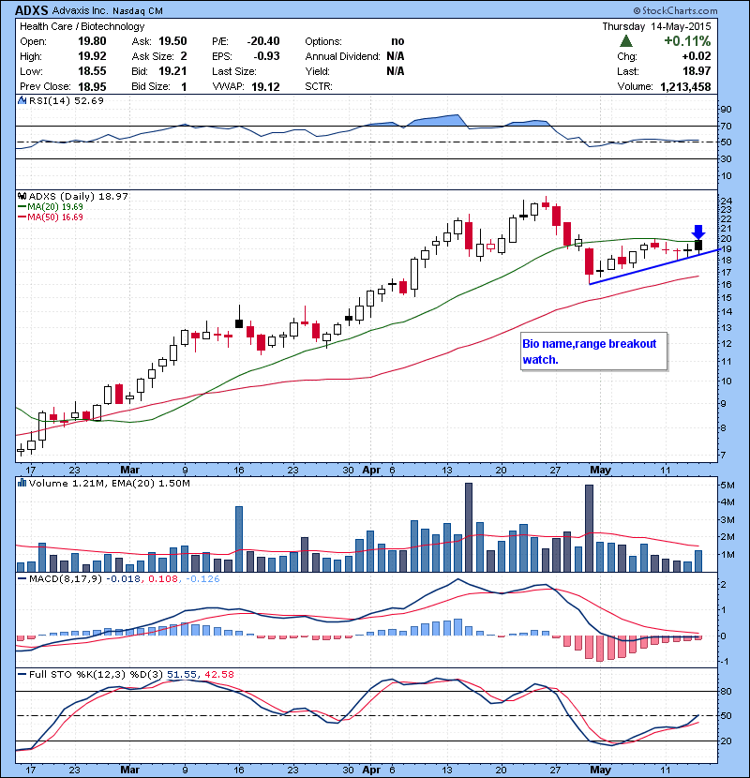Click the Yield N/A value
This screenshot has height=778, width=750.
(395, 71)
